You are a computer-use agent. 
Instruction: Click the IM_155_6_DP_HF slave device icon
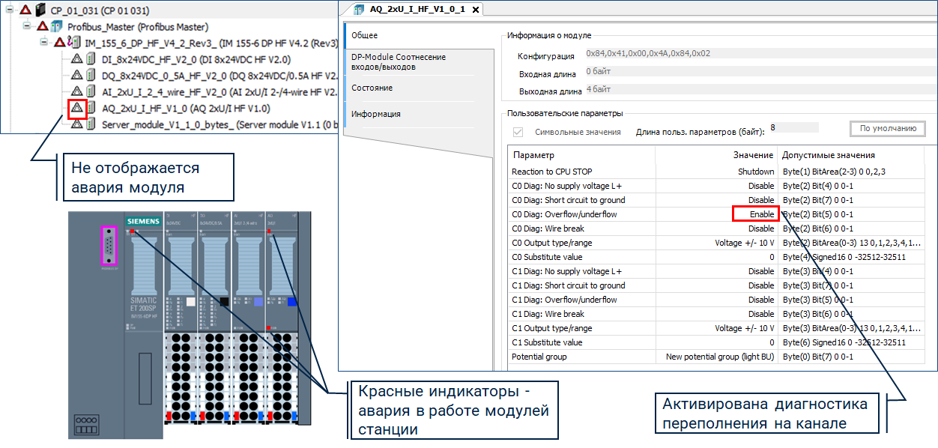pyautogui.click(x=76, y=43)
